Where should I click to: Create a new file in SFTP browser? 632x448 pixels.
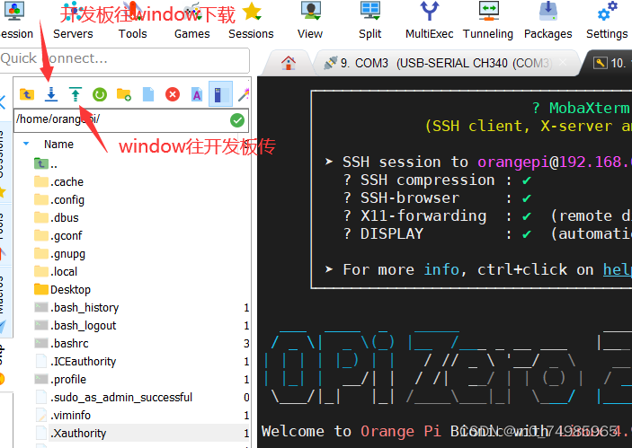[148, 94]
